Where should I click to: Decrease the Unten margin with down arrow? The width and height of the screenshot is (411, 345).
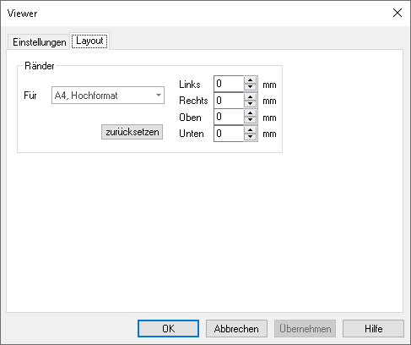(x=250, y=137)
